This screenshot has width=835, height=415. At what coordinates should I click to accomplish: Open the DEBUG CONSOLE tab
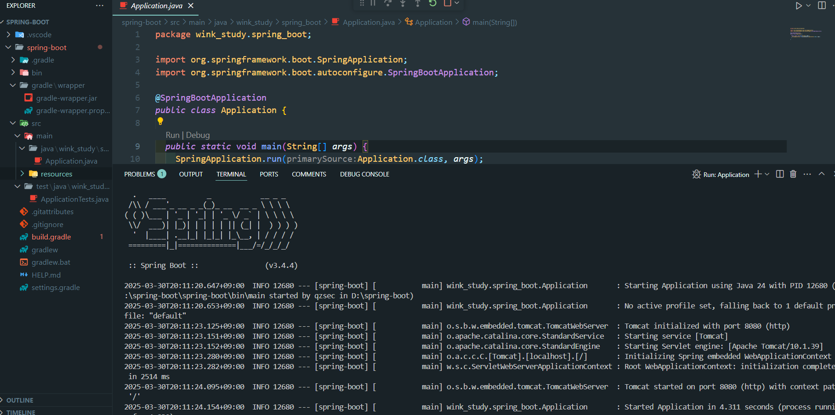pyautogui.click(x=364, y=174)
